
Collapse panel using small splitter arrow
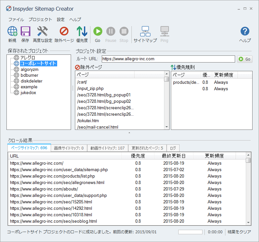pos(129,132)
